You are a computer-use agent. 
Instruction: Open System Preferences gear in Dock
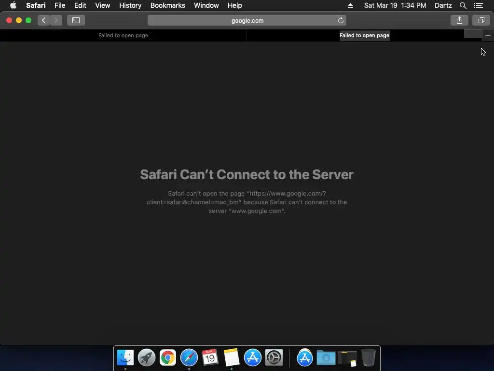tap(274, 357)
